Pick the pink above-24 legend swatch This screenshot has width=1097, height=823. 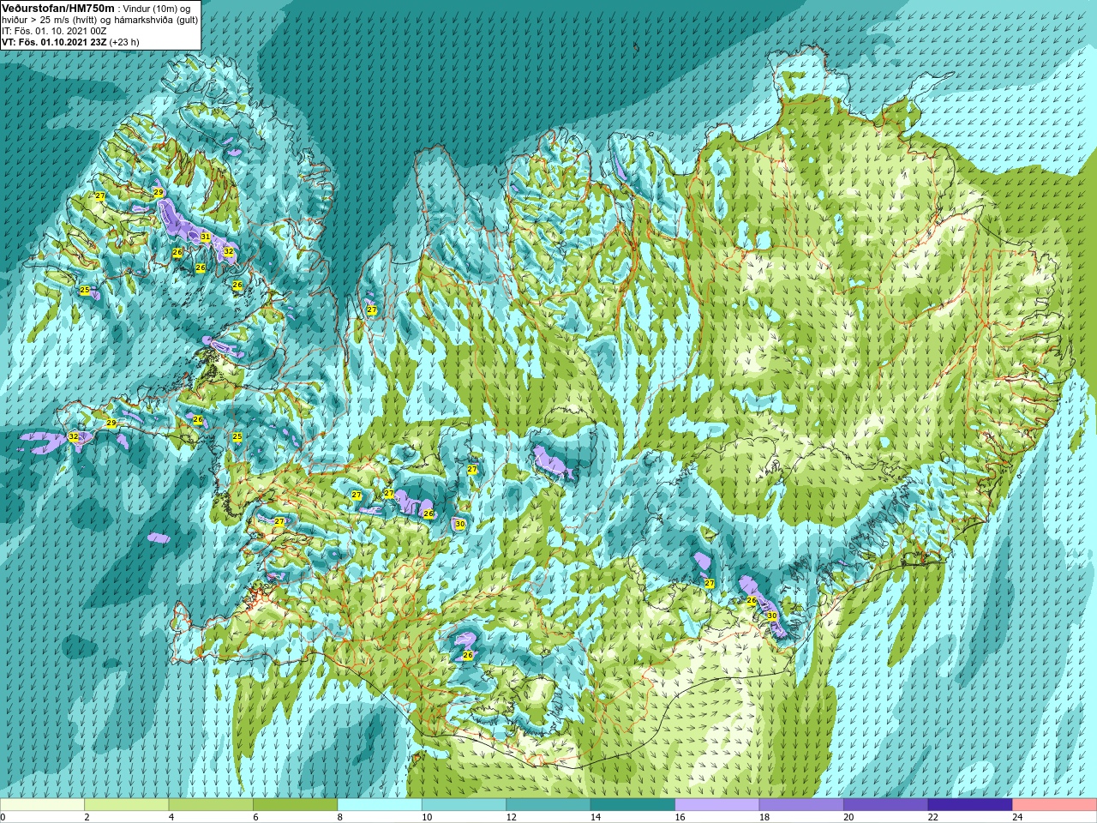(x=1055, y=805)
